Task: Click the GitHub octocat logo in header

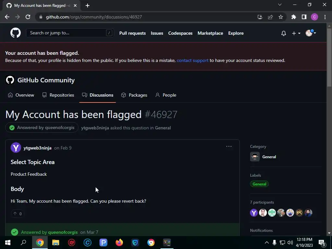Action: click(x=16, y=33)
